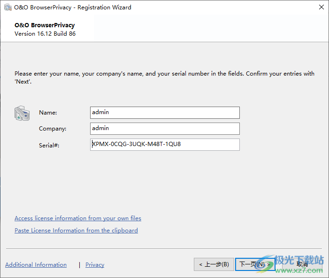This screenshot has height=278, width=329.
Task: Open the Additional Information link
Action: [x=36, y=265]
